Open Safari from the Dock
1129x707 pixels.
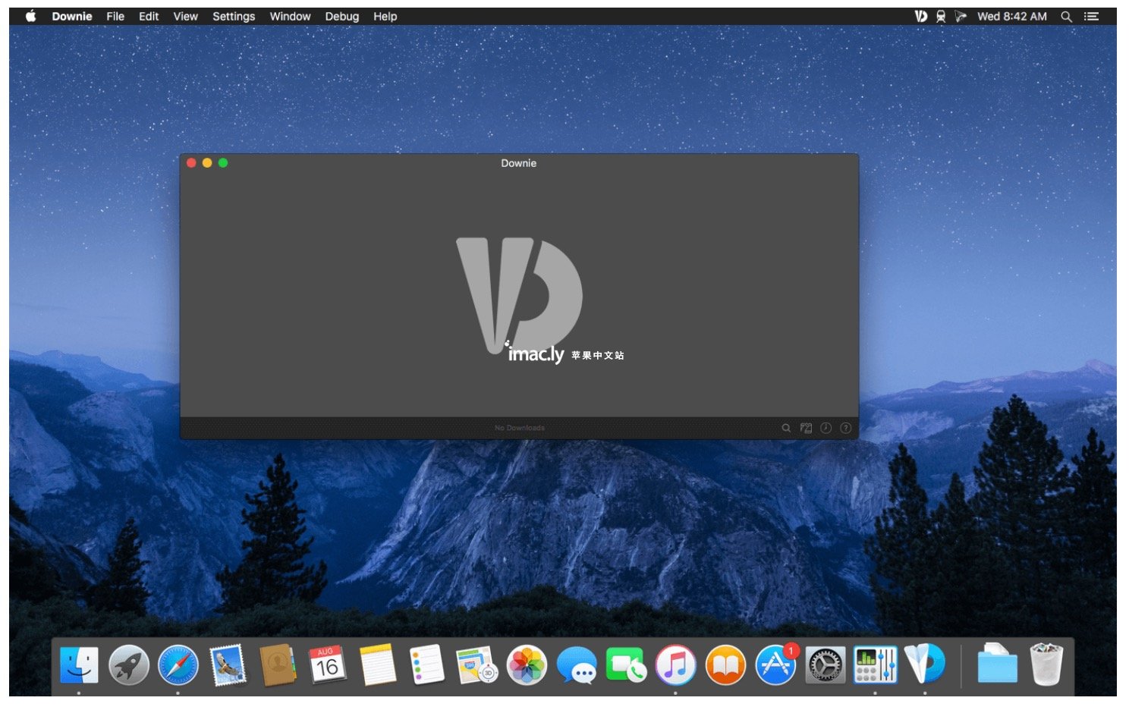(178, 665)
